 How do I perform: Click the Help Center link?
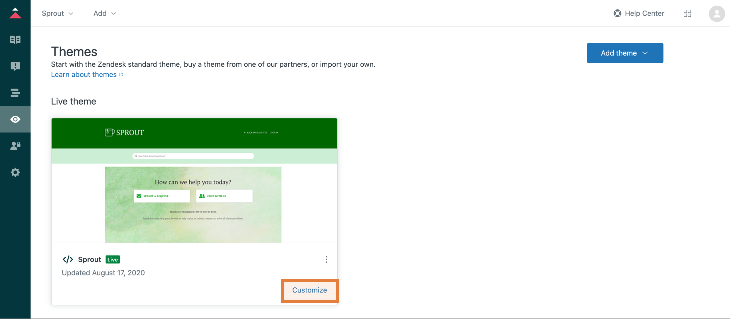click(x=639, y=13)
